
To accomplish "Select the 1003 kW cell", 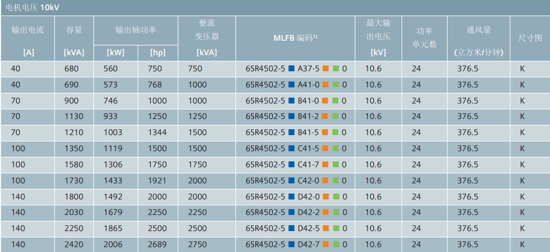I will pyautogui.click(x=115, y=132).
